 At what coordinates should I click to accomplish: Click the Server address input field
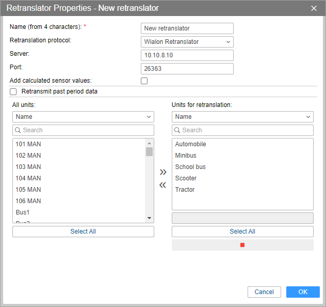187,55
